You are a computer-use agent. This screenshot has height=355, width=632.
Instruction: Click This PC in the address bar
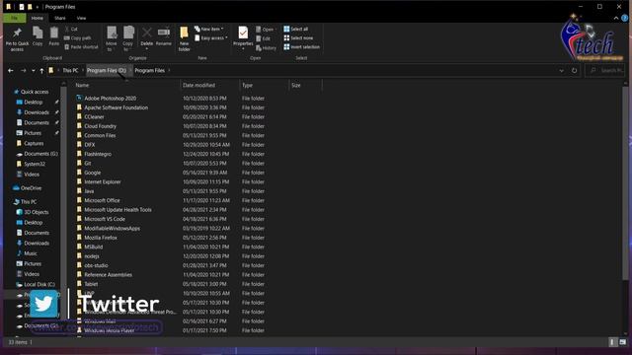70,70
